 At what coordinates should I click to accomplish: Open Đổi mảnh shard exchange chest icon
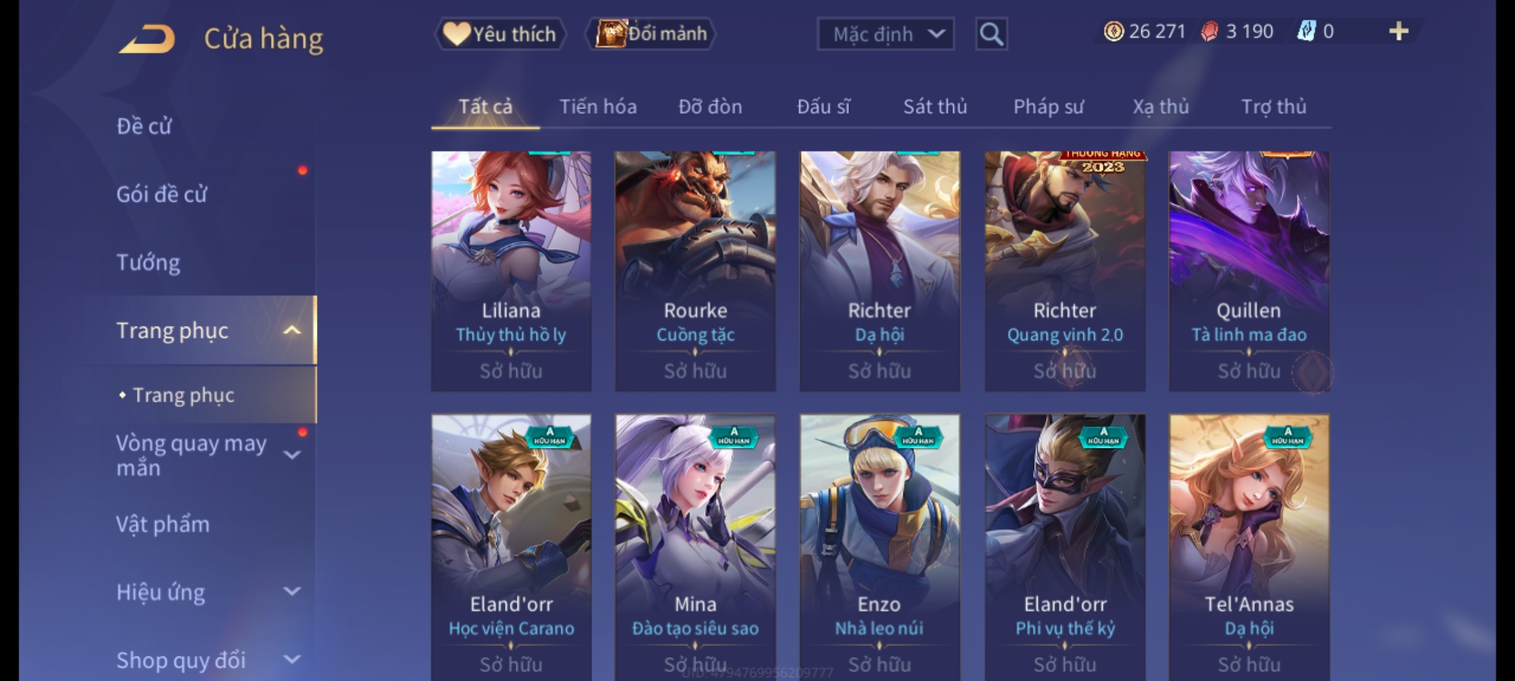click(x=651, y=34)
